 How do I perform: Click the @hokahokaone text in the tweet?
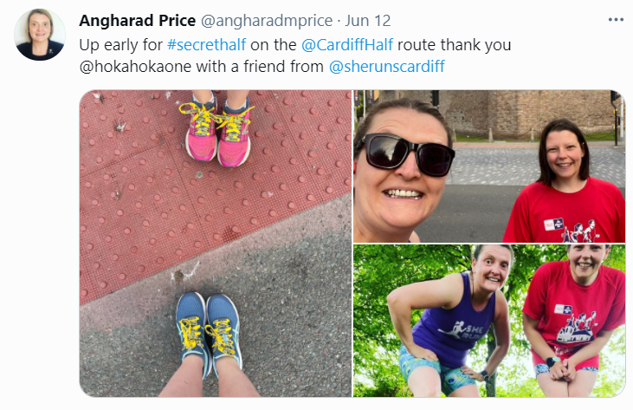click(x=135, y=66)
